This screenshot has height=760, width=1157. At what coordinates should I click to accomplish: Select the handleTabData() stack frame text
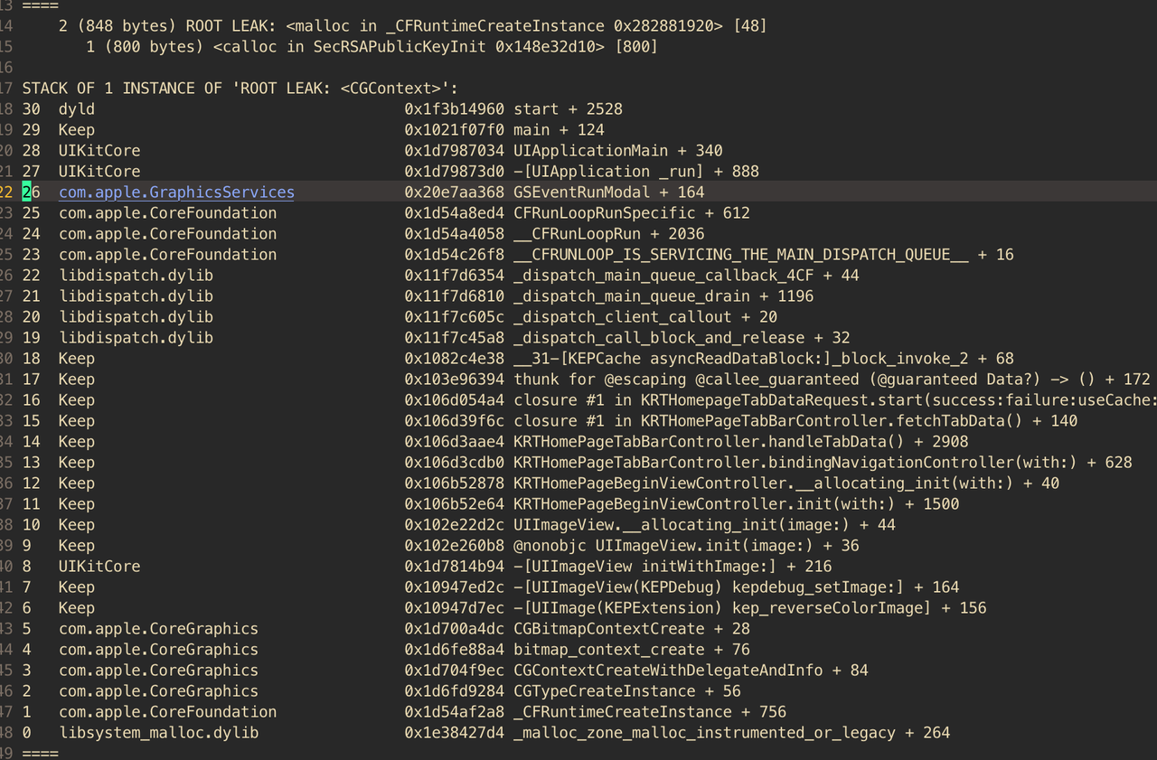pyautogui.click(x=709, y=442)
